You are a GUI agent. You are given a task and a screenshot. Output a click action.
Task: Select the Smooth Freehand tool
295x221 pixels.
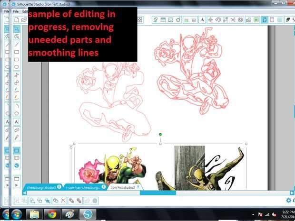tap(17, 98)
